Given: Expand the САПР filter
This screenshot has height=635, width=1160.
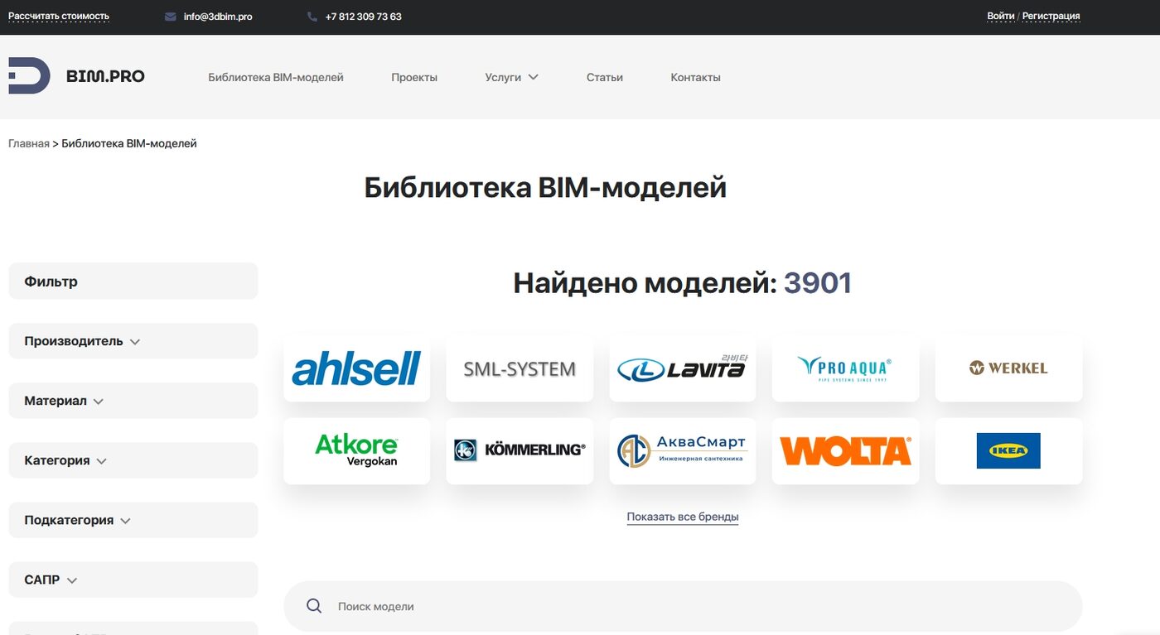Looking at the screenshot, I should pos(133,580).
